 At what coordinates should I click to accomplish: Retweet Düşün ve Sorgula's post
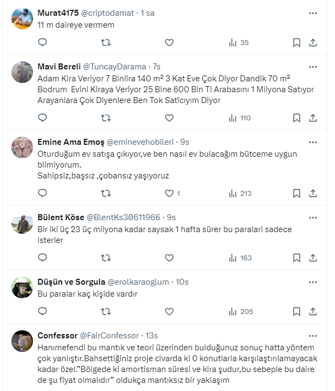coord(106,311)
